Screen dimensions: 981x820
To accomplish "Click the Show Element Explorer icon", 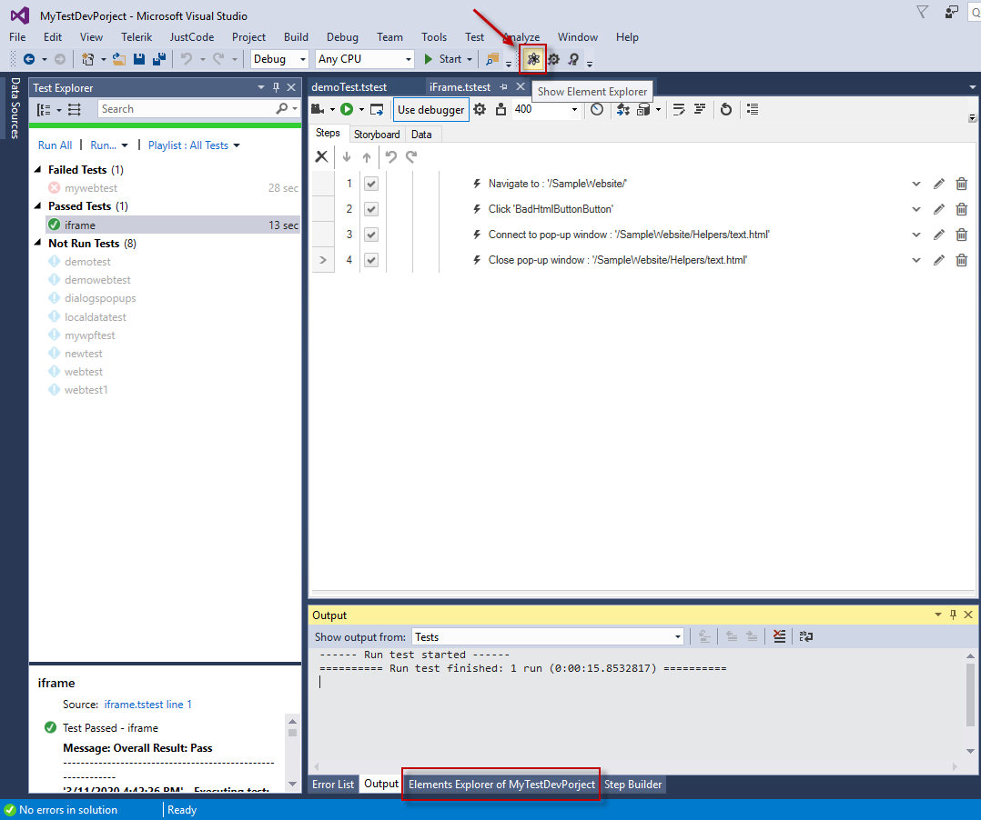I will pyautogui.click(x=533, y=59).
